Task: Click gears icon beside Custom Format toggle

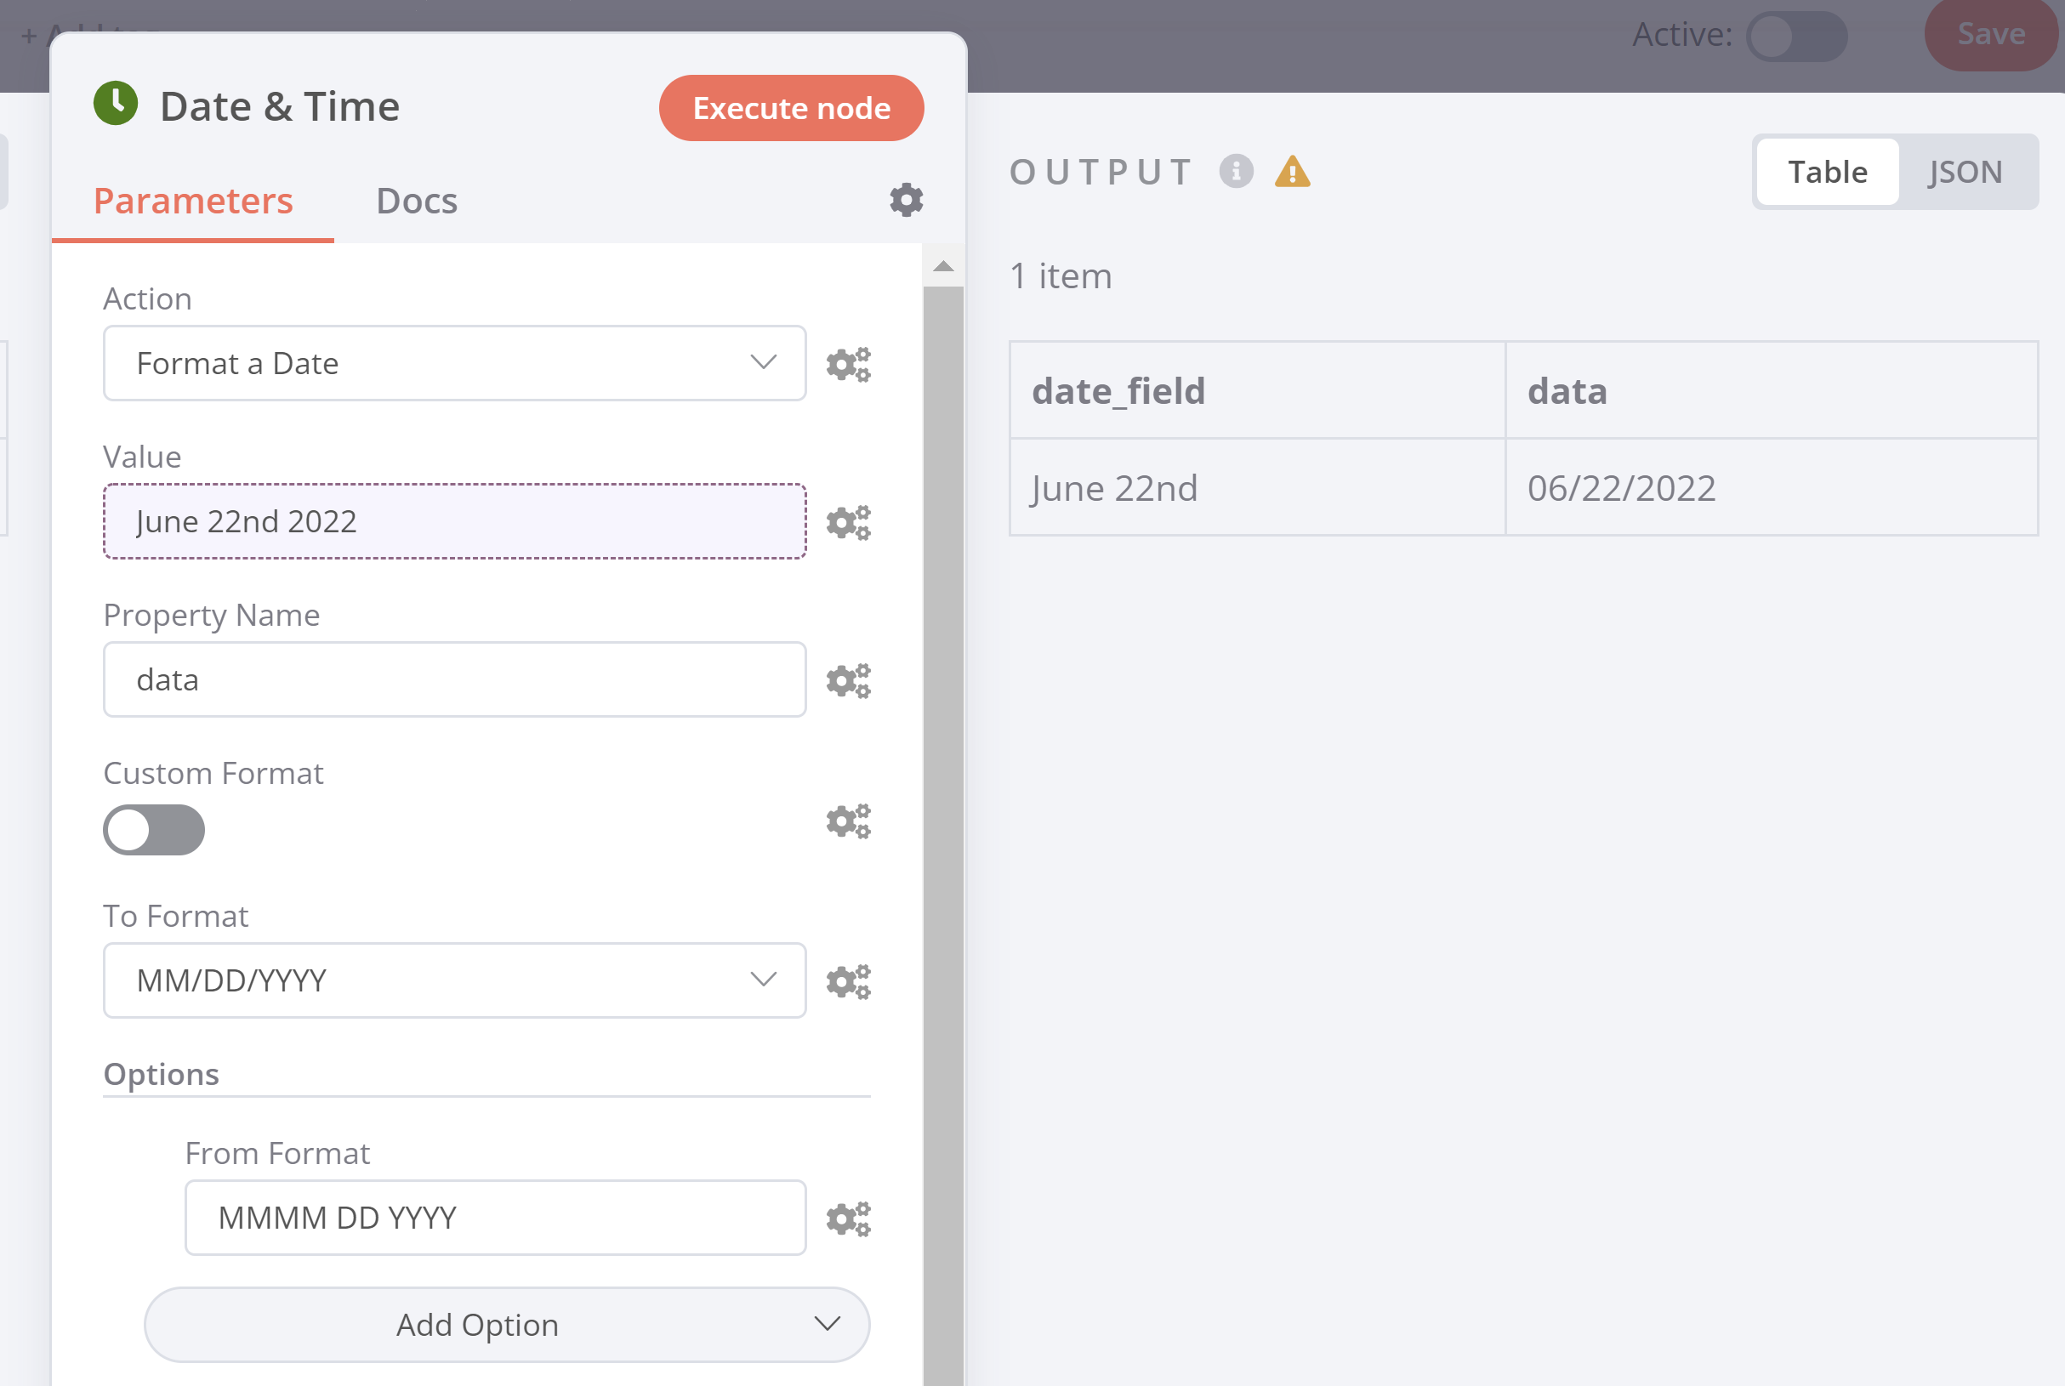Action: (x=848, y=821)
